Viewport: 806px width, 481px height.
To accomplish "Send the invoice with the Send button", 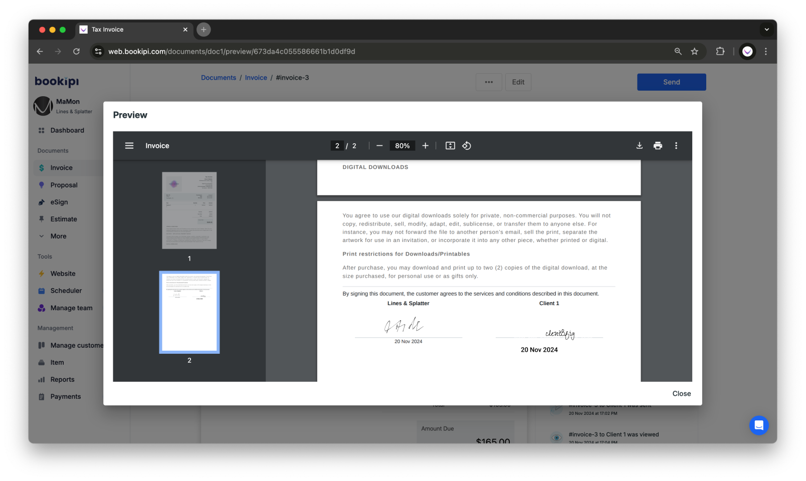I will [x=671, y=82].
